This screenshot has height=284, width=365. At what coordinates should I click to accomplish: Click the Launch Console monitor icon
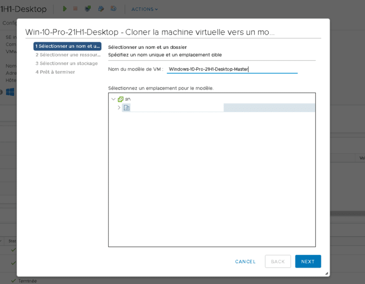click(x=88, y=9)
